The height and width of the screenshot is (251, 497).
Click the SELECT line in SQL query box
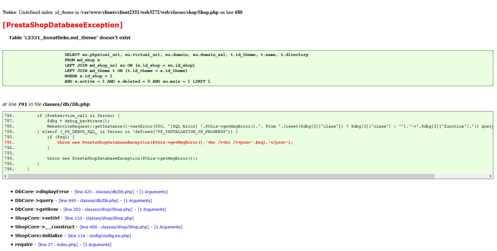pos(186,55)
